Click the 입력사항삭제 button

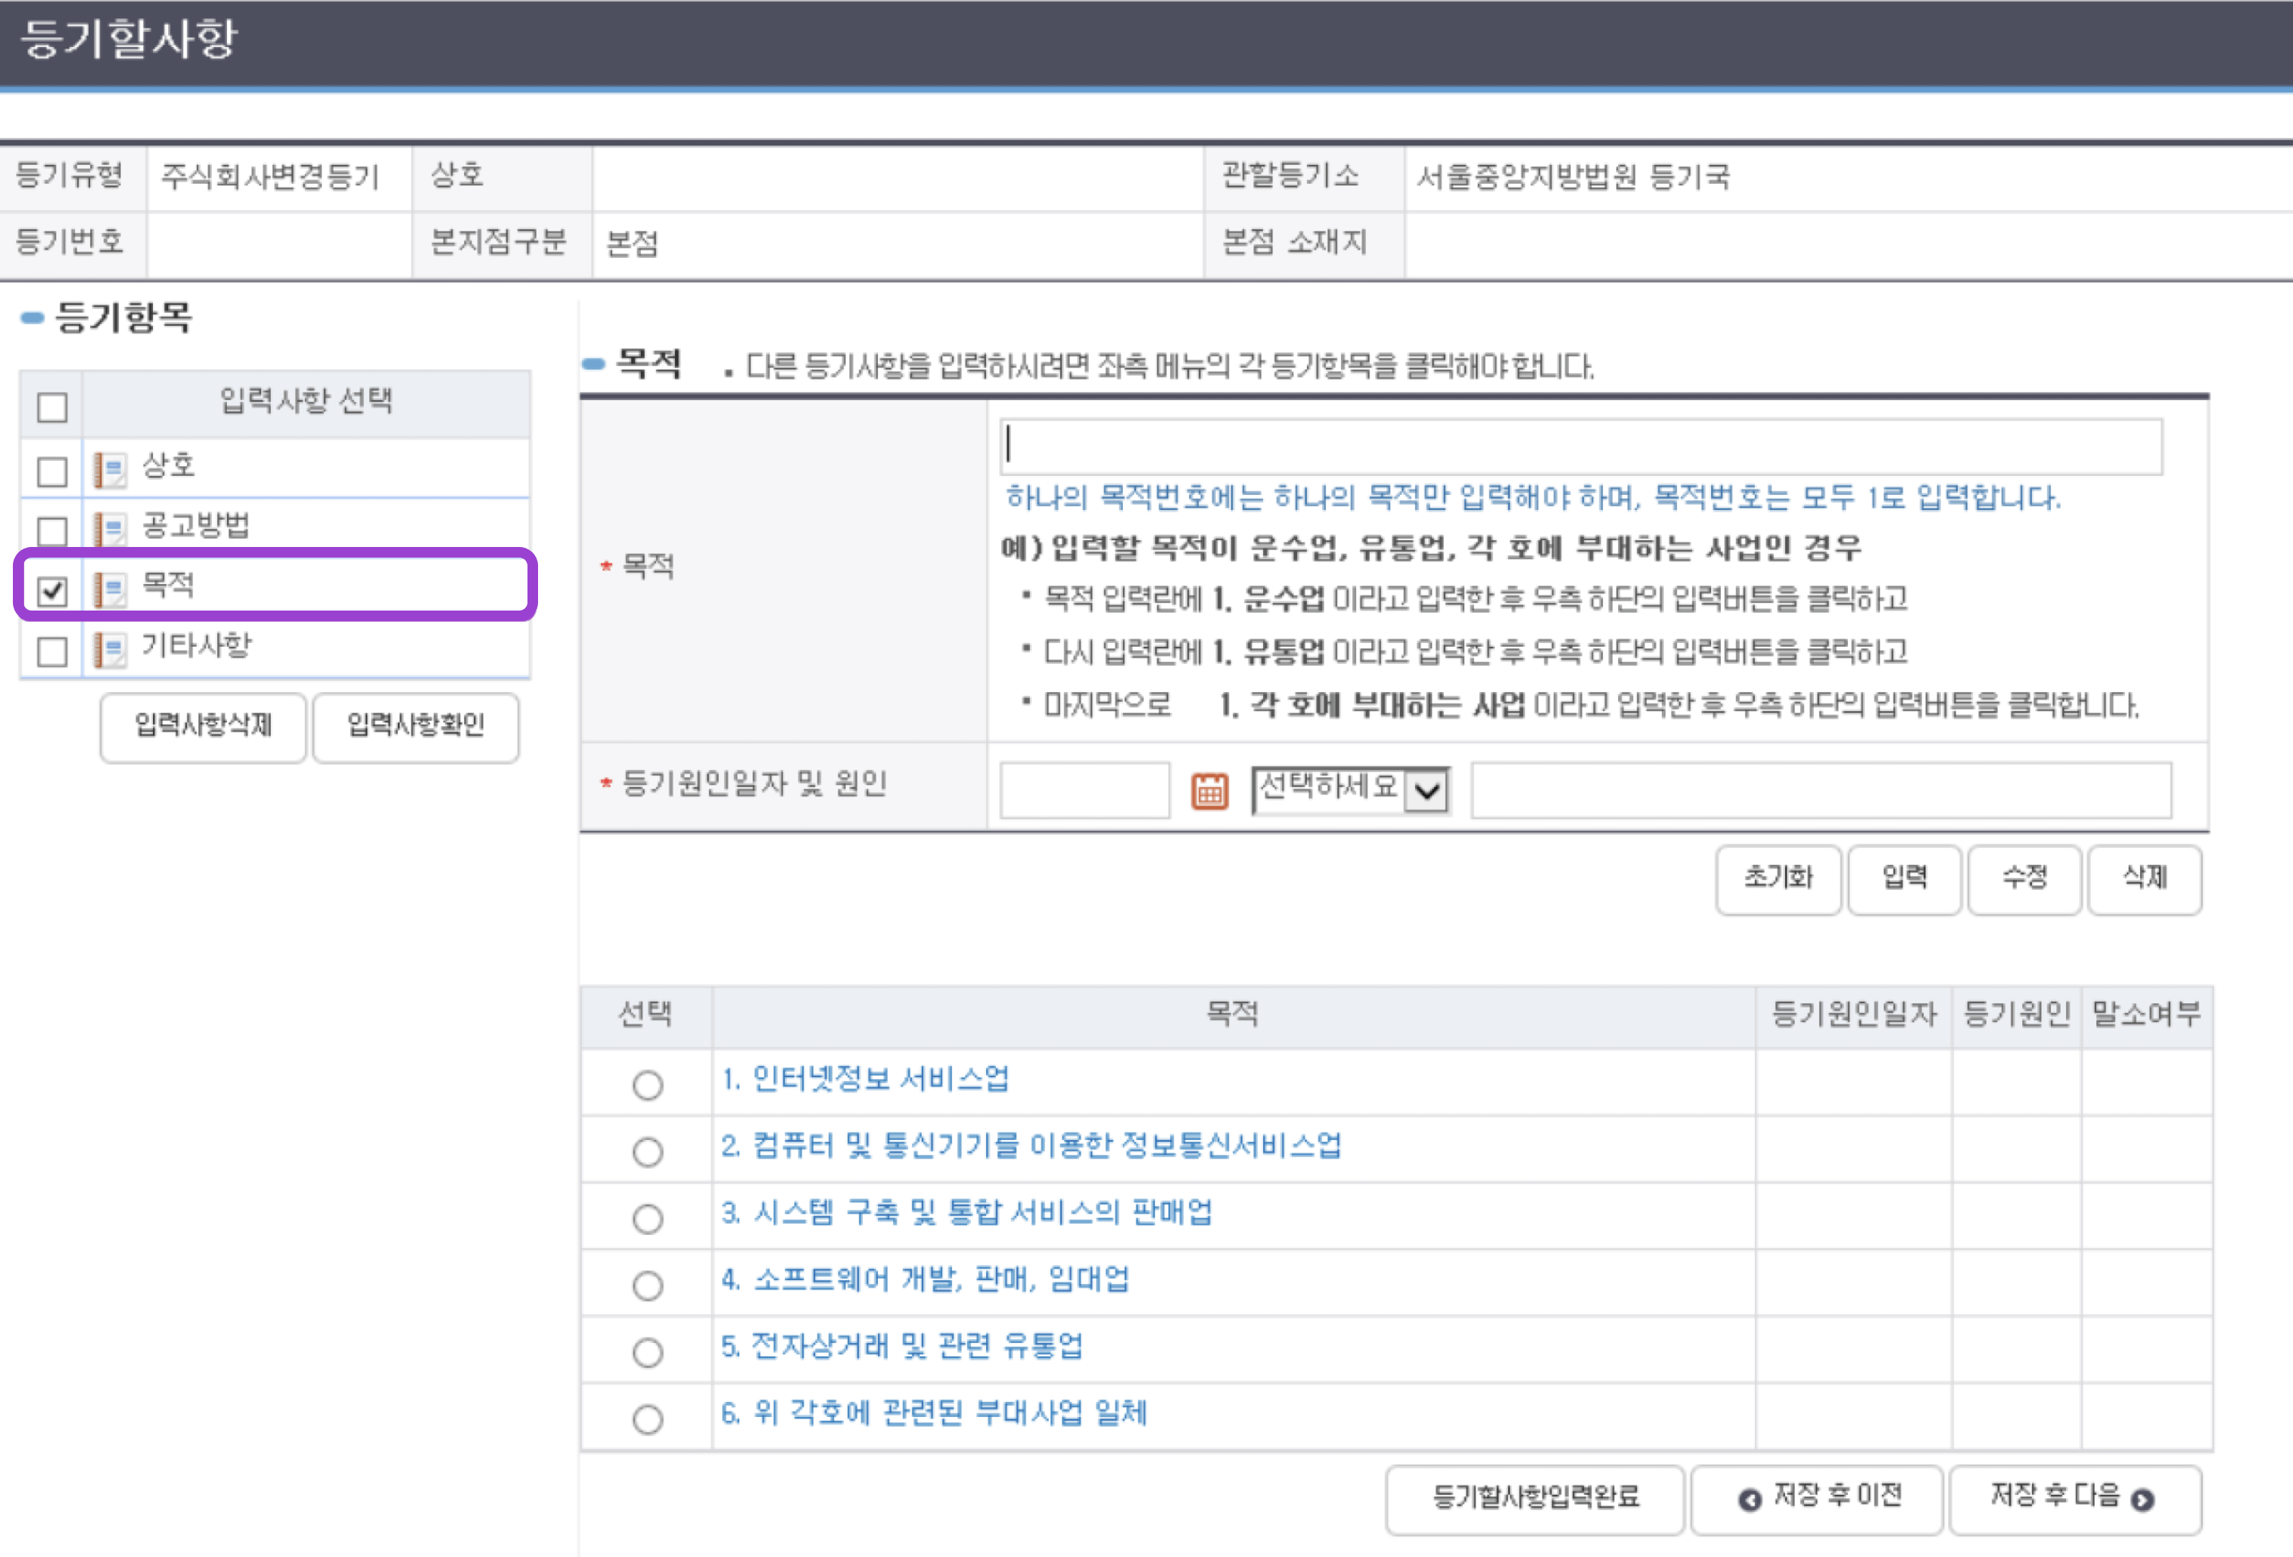coord(204,726)
